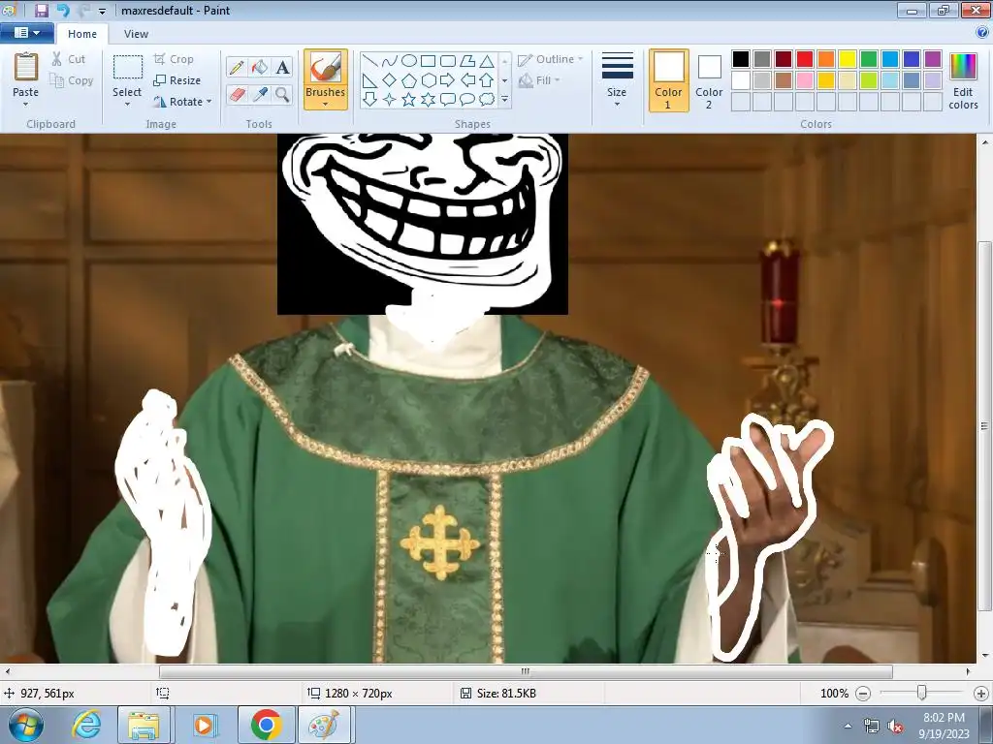Choose the Five-point star shape
Screen dimensions: 993x744
[409, 100]
